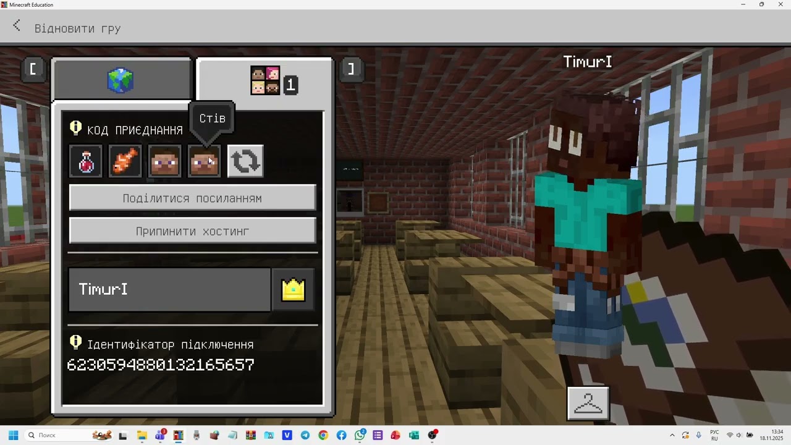Click the microphone icon in the system tray
Image resolution: width=791 pixels, height=445 pixels.
click(699, 435)
